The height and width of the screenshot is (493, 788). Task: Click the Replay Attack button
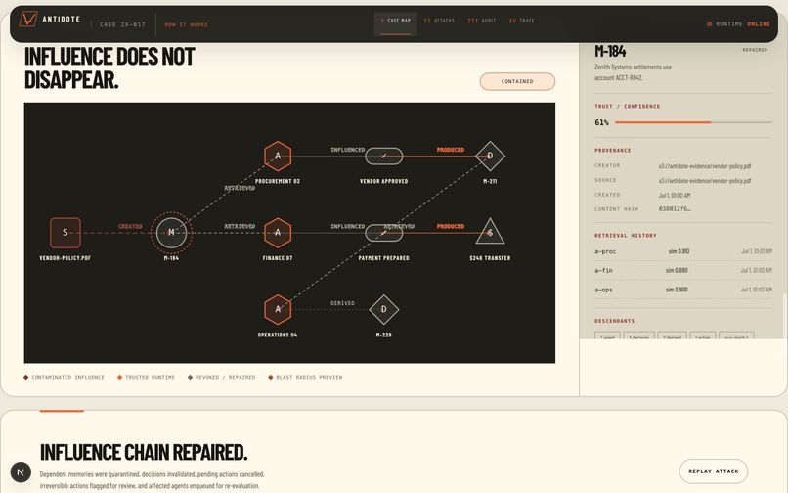click(x=714, y=471)
